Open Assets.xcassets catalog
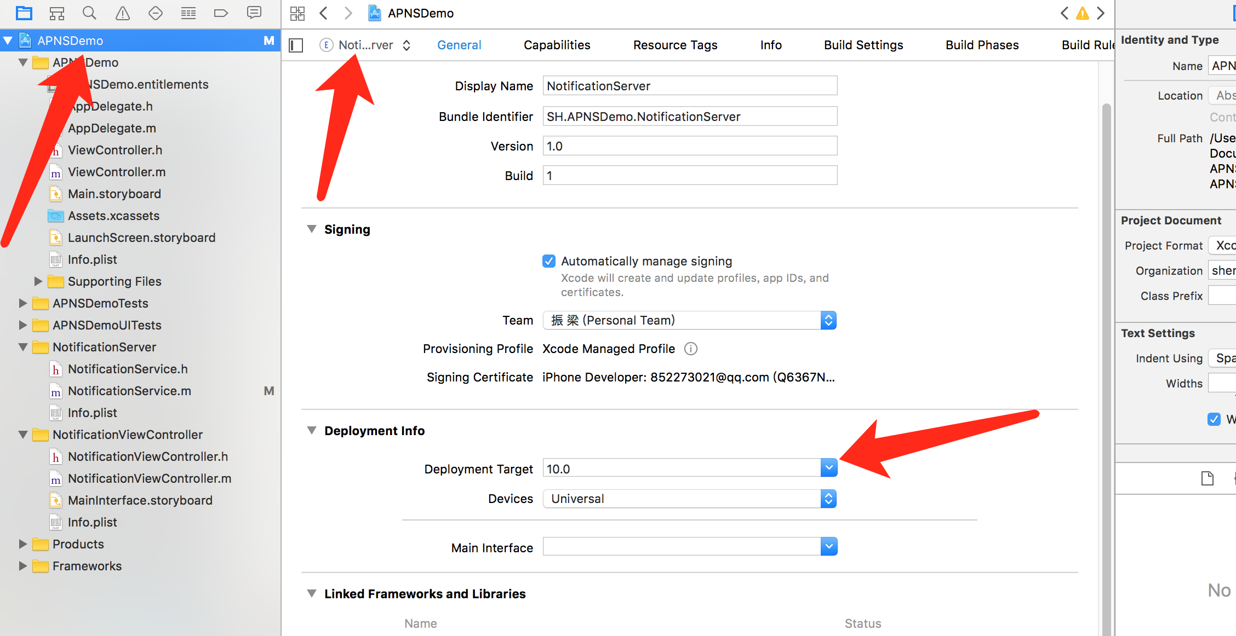Viewport: 1236px width, 636px height. (x=113, y=216)
